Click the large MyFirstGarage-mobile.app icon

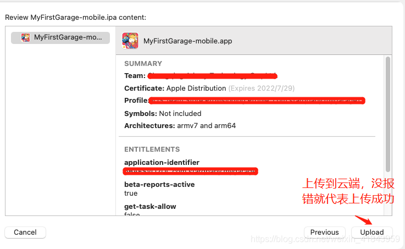pyautogui.click(x=130, y=41)
